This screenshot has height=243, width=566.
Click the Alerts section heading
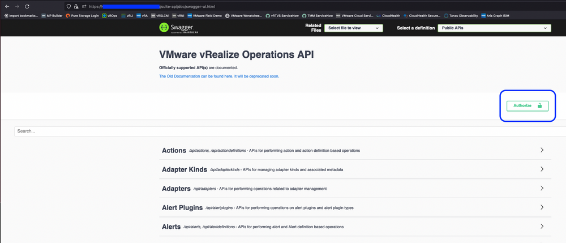[x=171, y=227]
